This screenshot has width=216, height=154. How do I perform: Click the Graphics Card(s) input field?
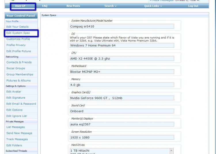[x=122, y=98]
